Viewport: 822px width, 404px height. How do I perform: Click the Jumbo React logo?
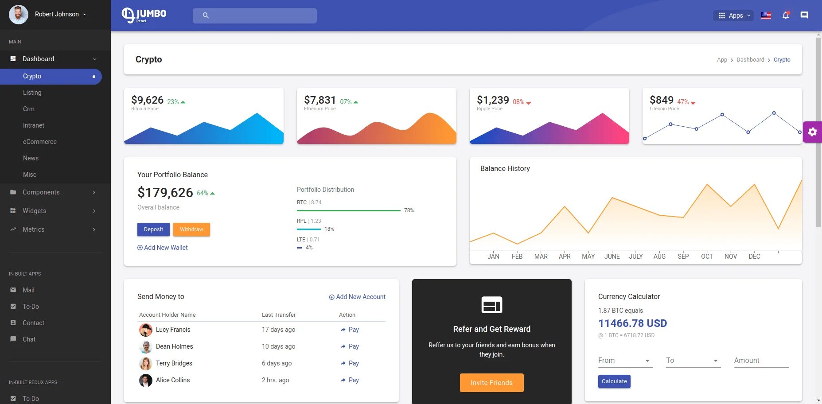coord(144,16)
